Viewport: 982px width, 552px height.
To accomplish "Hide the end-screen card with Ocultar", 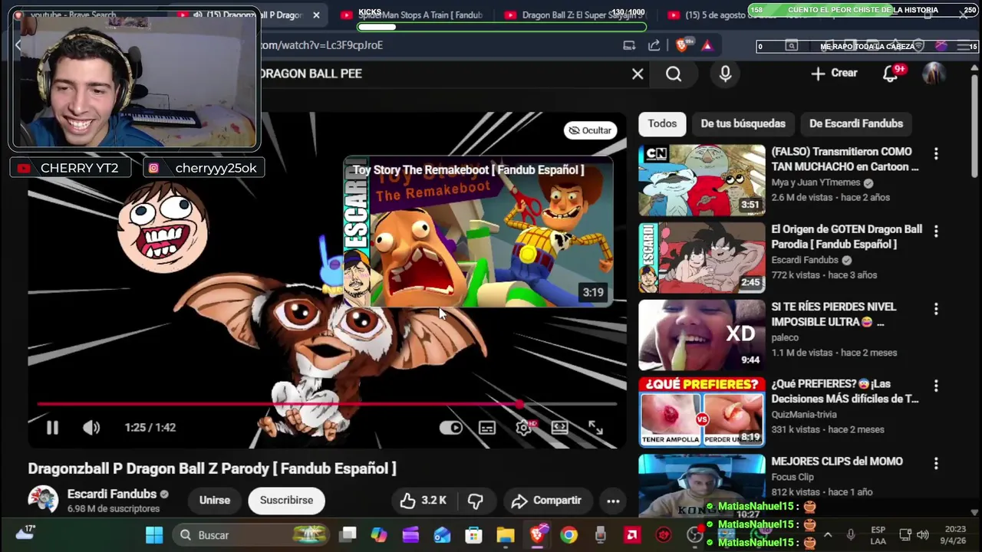I will pyautogui.click(x=590, y=130).
